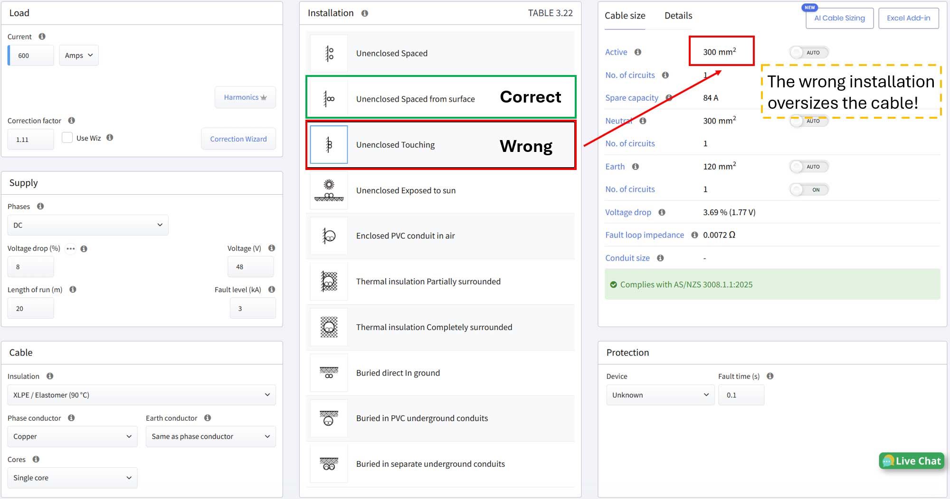Open the Spare capacity link
The image size is (950, 499).
click(632, 98)
